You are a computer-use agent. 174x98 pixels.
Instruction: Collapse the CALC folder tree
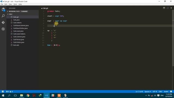pyautogui.click(x=11, y=14)
